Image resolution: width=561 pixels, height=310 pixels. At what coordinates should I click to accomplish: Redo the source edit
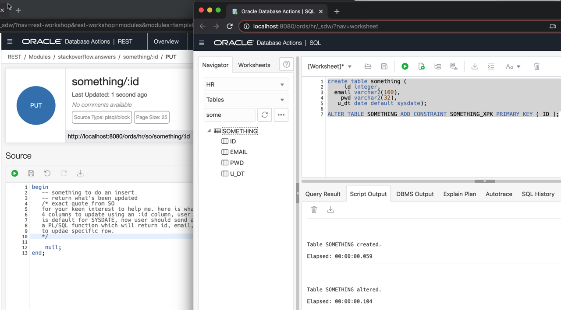[64, 174]
